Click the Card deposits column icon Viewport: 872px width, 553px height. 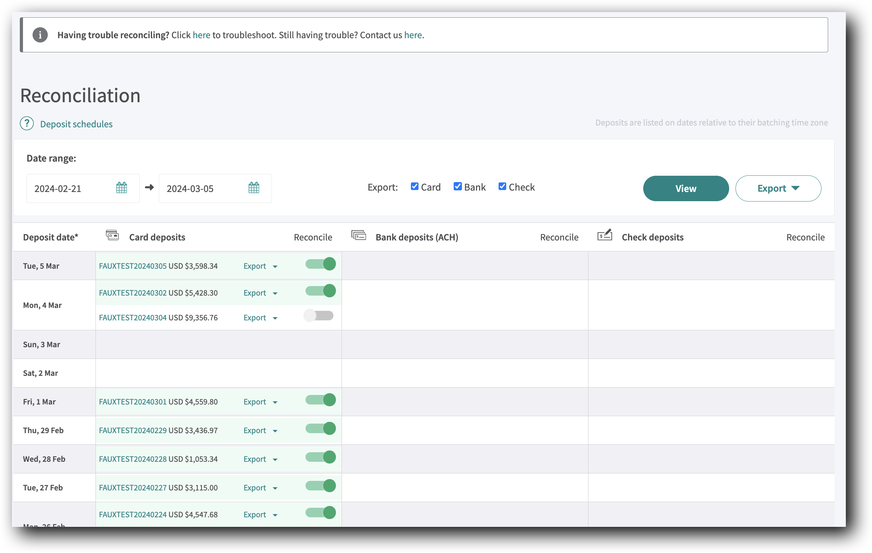(x=112, y=235)
